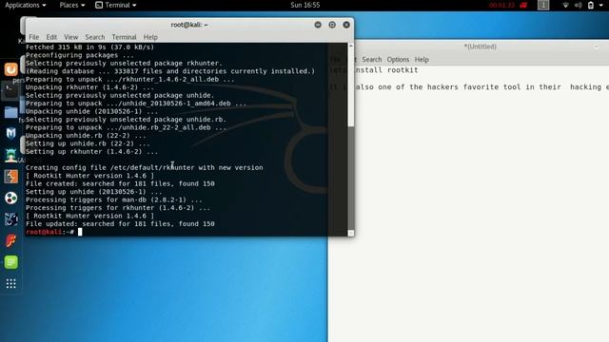Screen dimensions: 609x342
Task: Open Options menu in Untitled editor window
Action: coord(398,60)
